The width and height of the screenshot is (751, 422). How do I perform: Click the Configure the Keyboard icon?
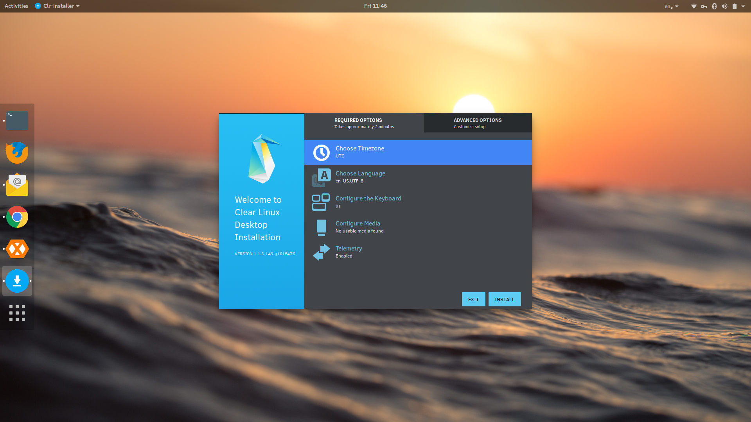(321, 202)
